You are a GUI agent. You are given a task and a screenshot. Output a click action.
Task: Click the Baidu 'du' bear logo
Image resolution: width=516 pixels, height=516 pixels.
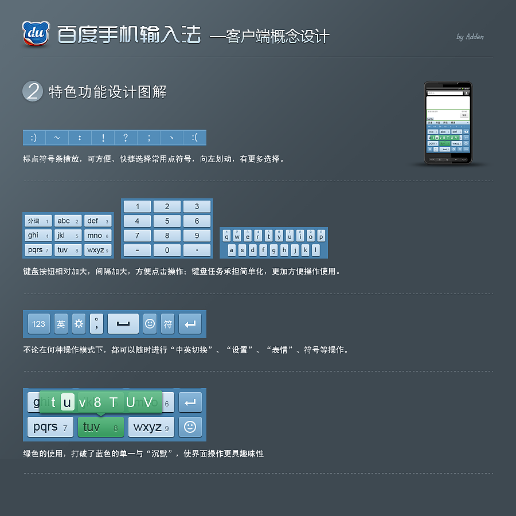pyautogui.click(x=36, y=33)
